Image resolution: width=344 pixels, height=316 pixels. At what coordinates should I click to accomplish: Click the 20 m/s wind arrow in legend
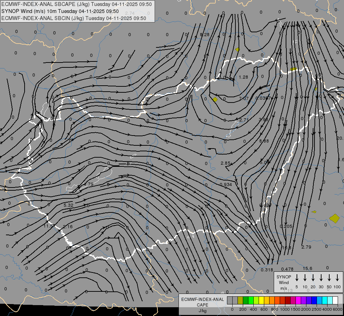[x=313, y=278]
